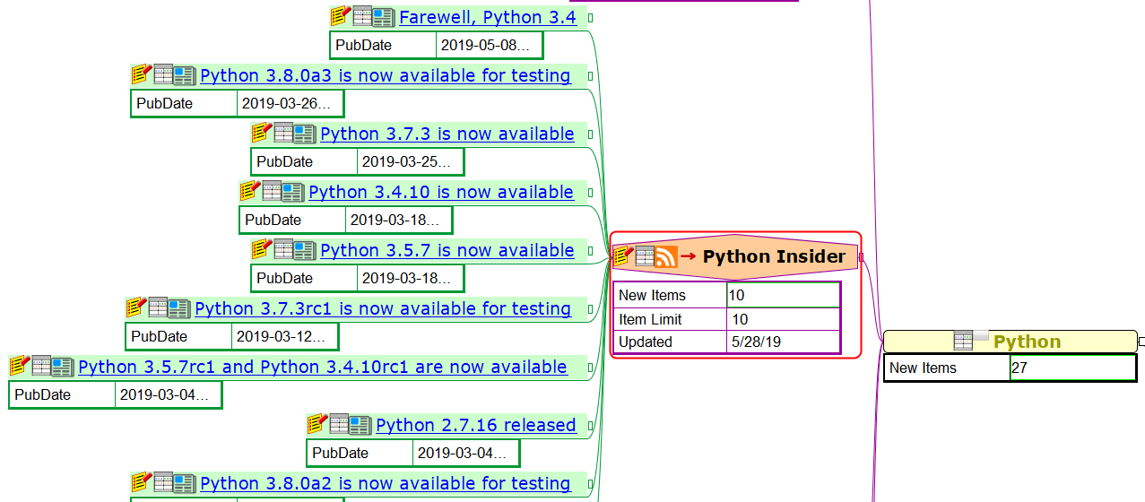The height and width of the screenshot is (502, 1145).
Task: Click PubDate value 2019-03-26 under Python 3.8.0a3
Action: (290, 103)
